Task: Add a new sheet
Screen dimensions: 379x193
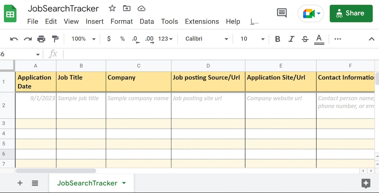Action: pyautogui.click(x=20, y=183)
